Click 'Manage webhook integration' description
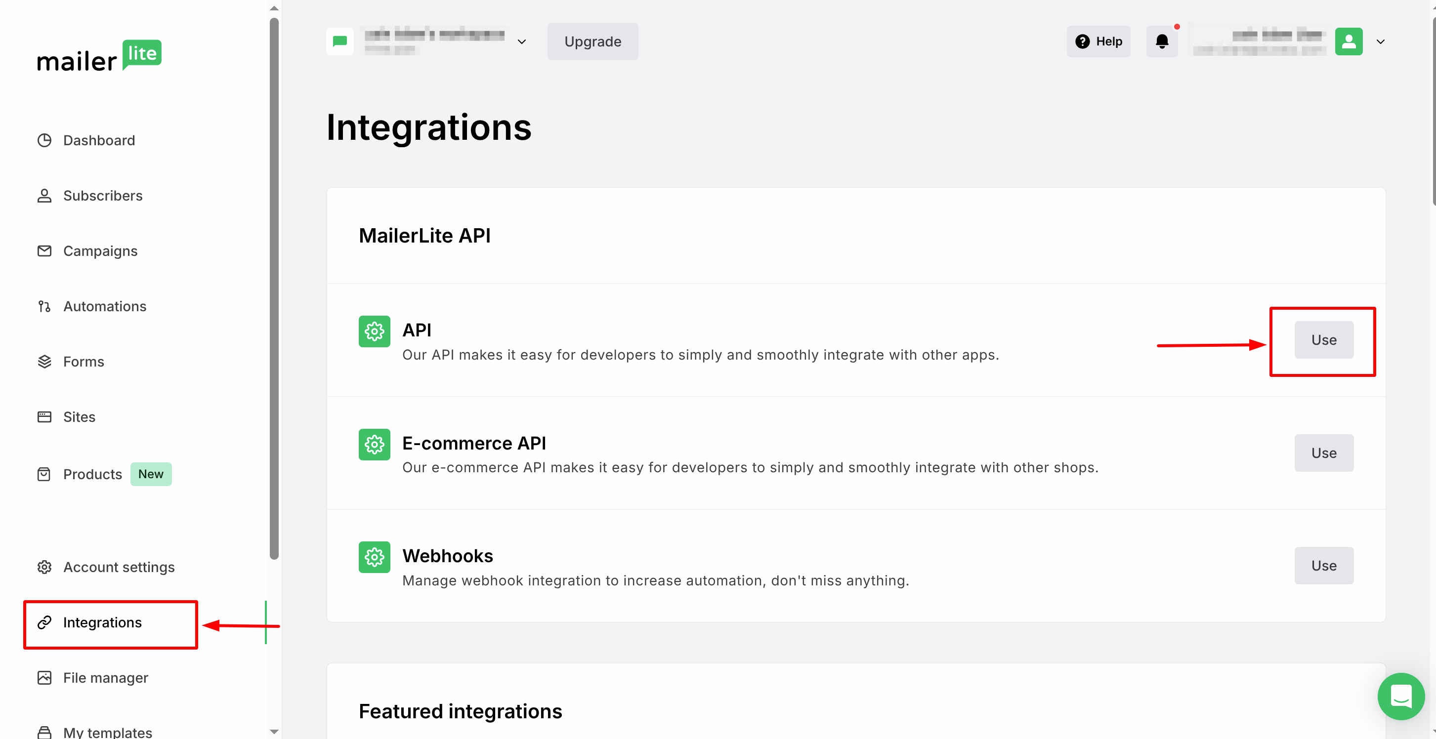The image size is (1436, 739). 656,581
